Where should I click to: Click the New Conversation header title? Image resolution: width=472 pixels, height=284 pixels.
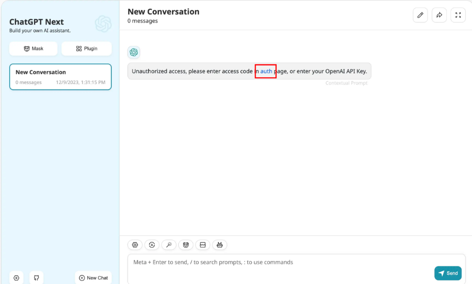click(x=164, y=12)
